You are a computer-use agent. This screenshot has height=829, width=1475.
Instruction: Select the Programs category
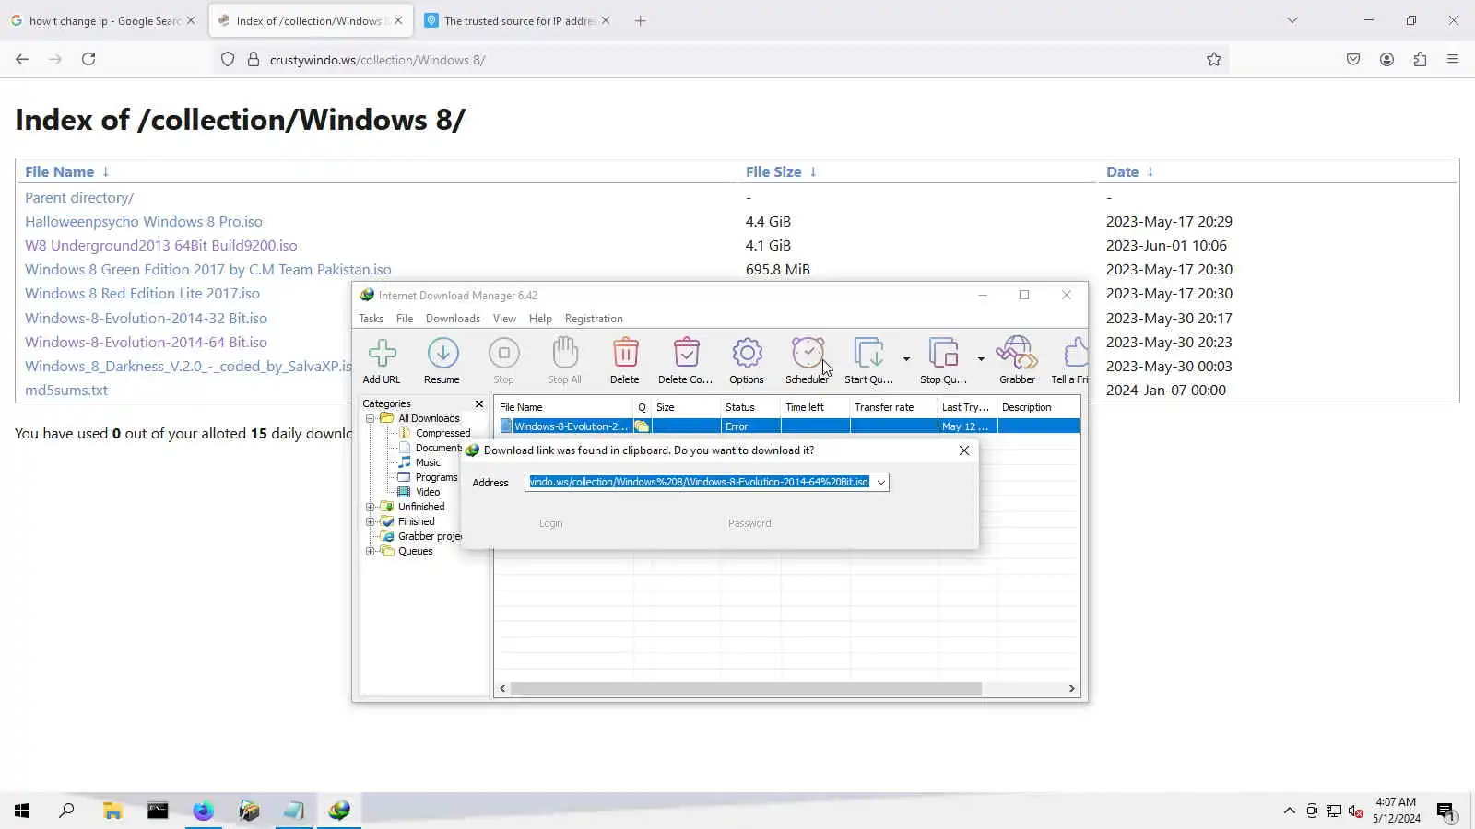[x=436, y=477]
